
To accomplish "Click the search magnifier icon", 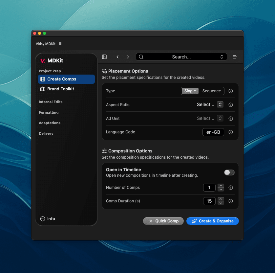I will (141, 57).
